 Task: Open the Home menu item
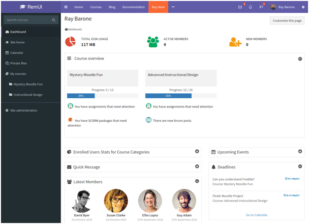click(x=79, y=7)
